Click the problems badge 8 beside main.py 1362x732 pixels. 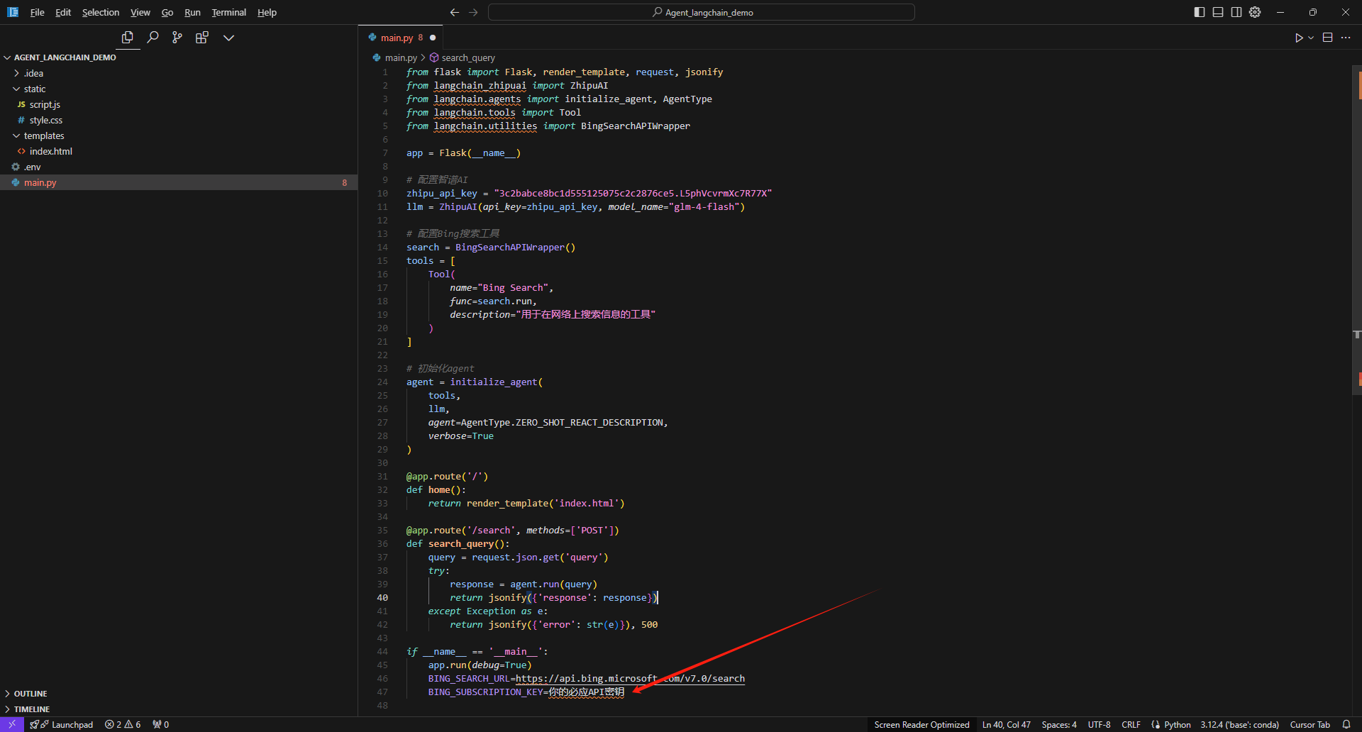click(345, 182)
